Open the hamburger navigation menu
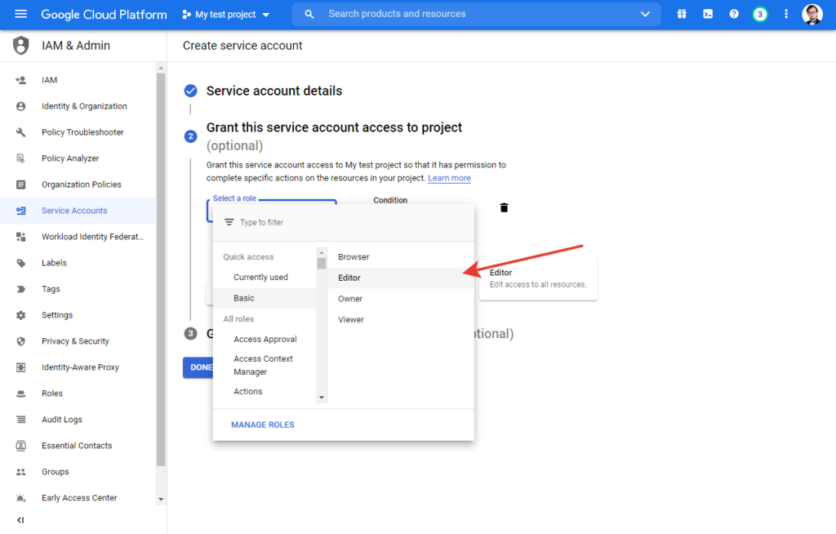This screenshot has width=836, height=534. pos(20,14)
